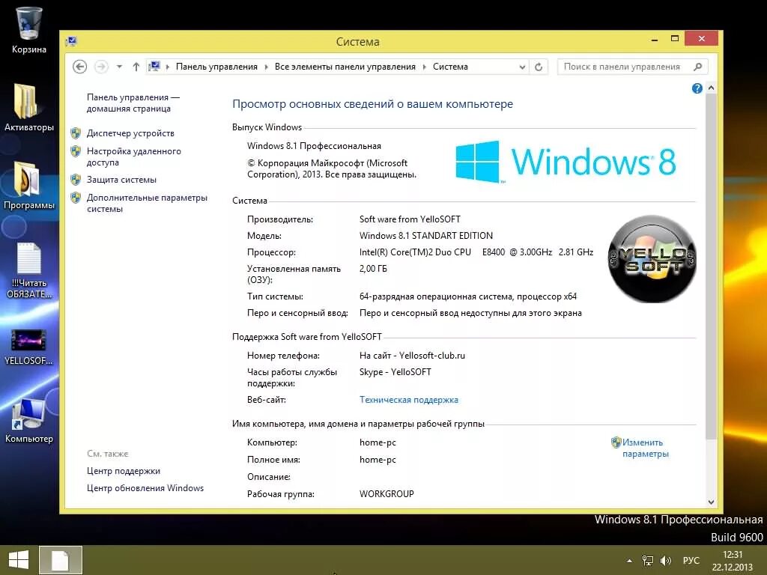767x575 pixels.
Task: Click the vertical scrollbar thumb
Action: 711,267
